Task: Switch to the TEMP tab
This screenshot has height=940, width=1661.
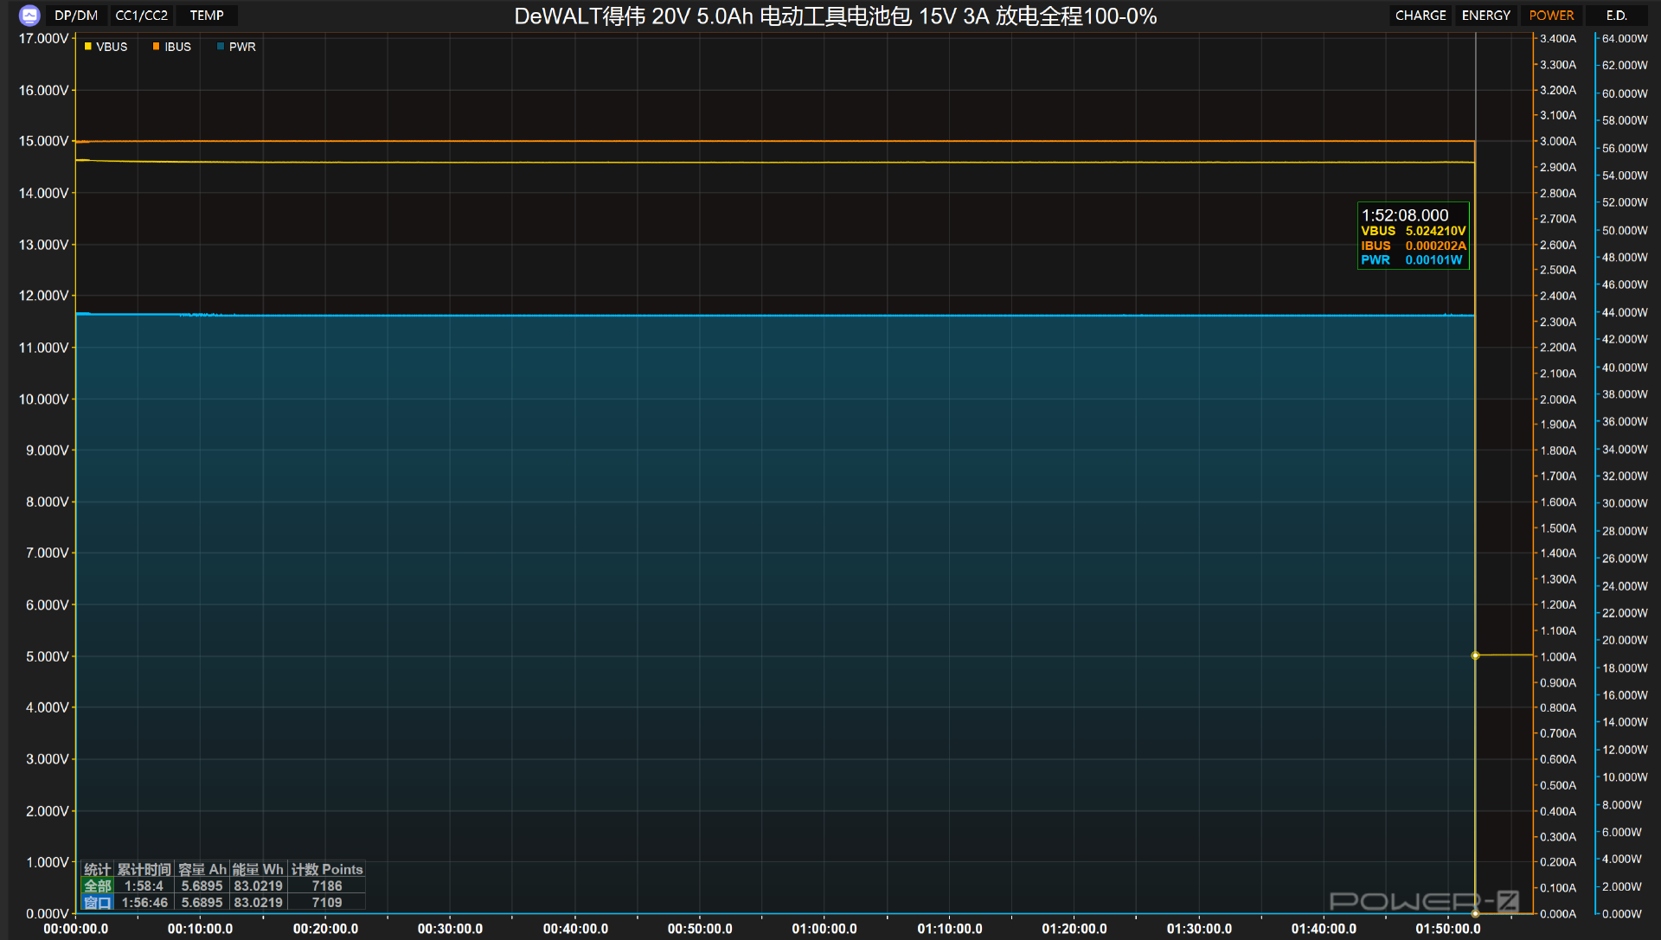Action: click(x=207, y=16)
